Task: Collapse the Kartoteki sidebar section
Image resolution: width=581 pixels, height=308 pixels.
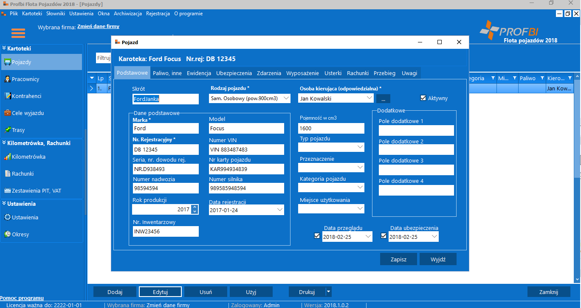Action: [x=4, y=48]
